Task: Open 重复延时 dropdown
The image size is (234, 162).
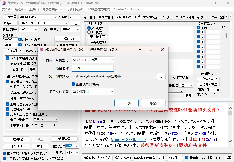Action: (72, 146)
